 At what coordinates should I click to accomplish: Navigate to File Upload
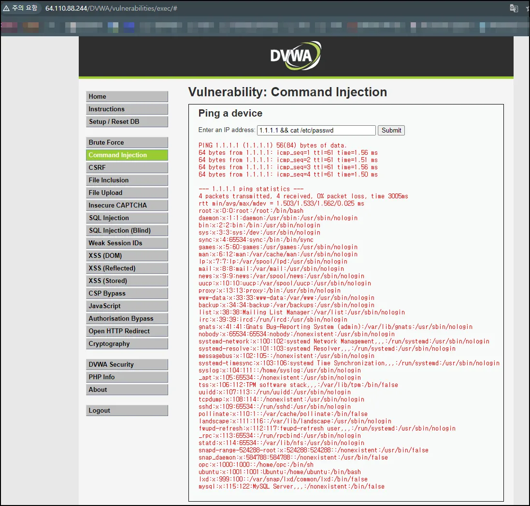(127, 193)
